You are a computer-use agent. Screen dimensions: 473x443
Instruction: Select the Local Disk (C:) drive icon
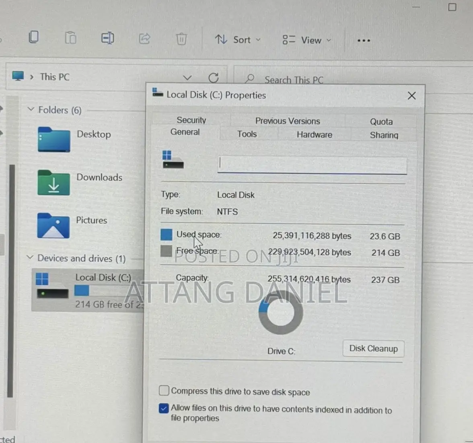coord(52,286)
